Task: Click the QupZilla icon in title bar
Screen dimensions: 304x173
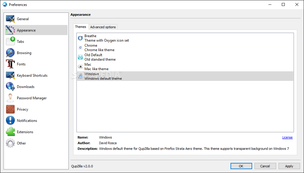Action: point(5,4)
